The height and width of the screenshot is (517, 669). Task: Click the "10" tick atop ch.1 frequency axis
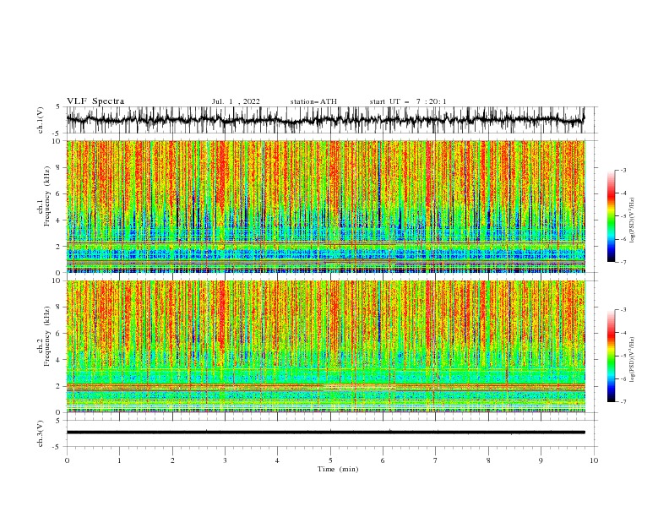point(57,141)
